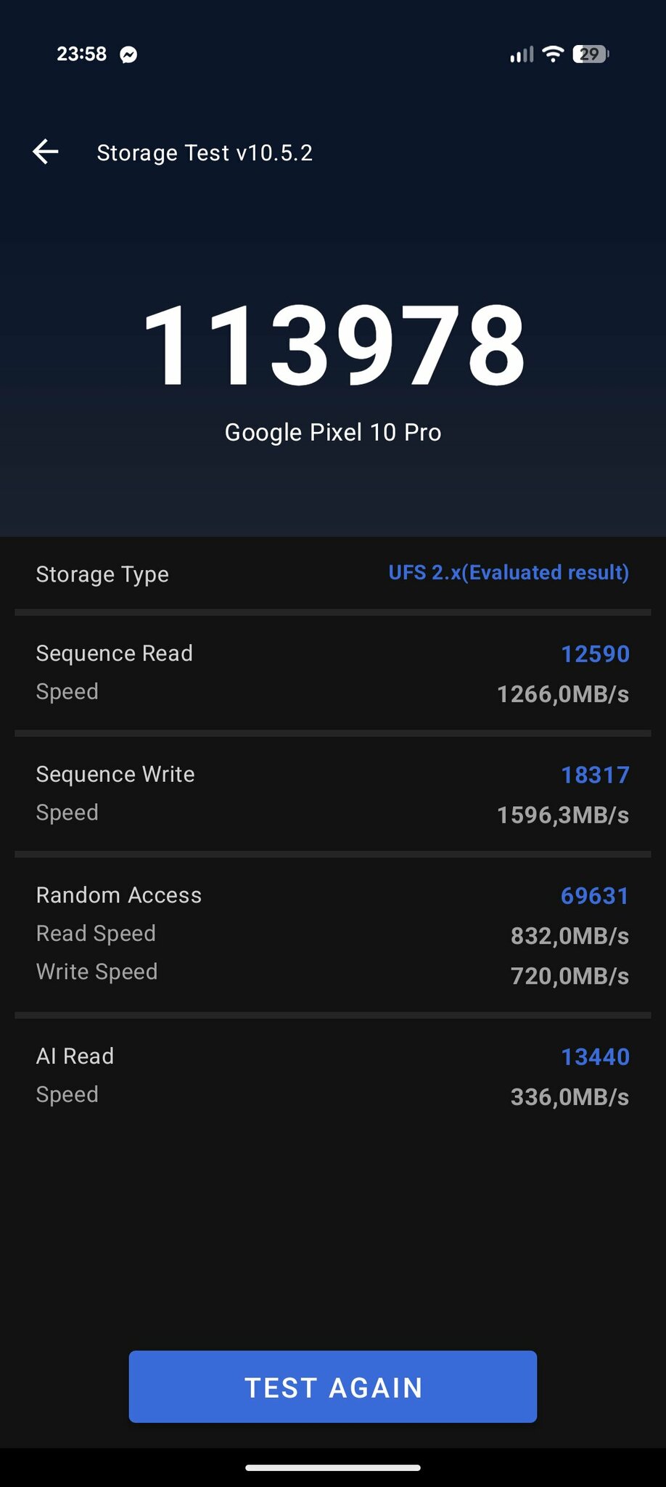Tap the Sequence Read score 12590
Screen dimensions: 666x1487
coord(595,653)
